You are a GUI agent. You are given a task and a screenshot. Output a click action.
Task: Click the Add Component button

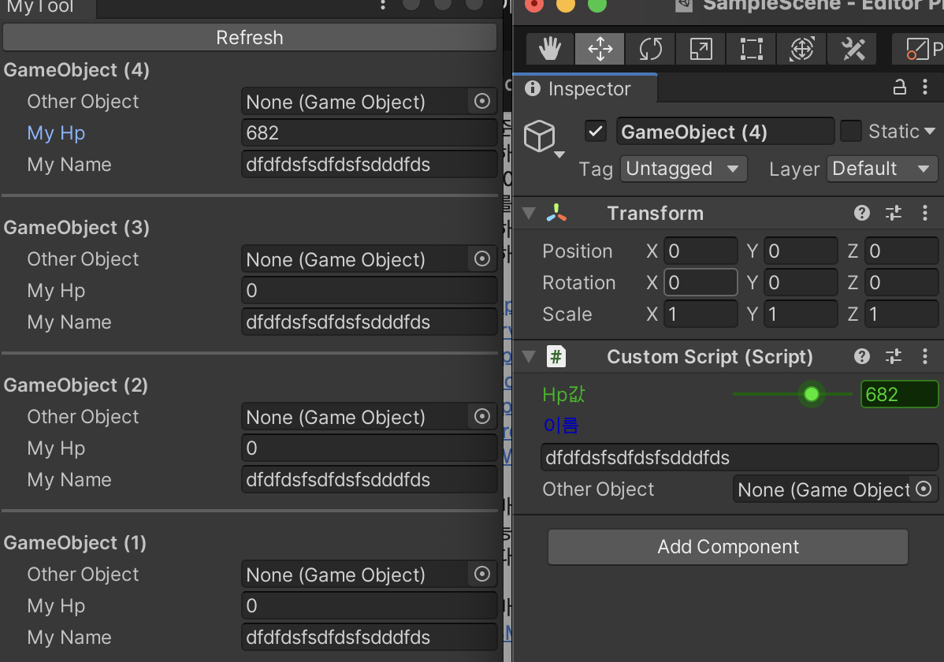coord(728,547)
